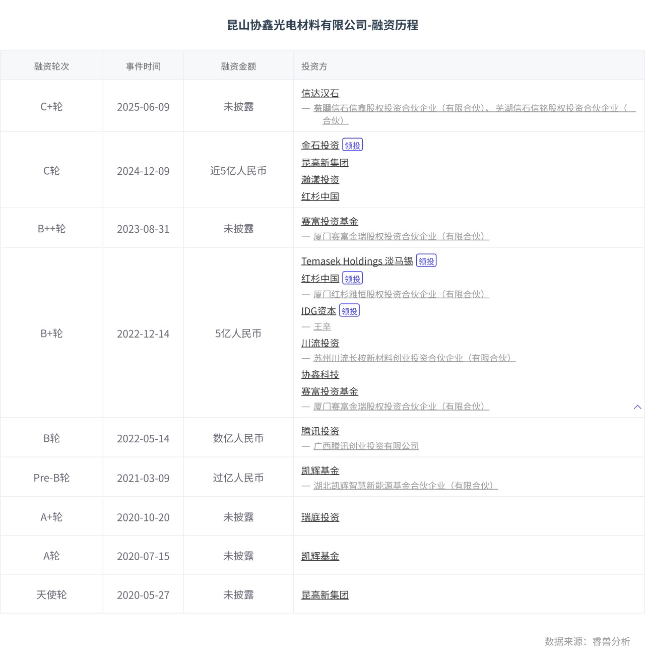Click 领投 badge next to Temasek Holdings

(426, 261)
